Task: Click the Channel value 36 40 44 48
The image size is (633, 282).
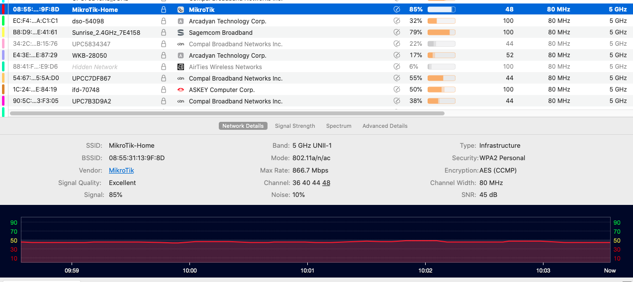Action: click(311, 183)
